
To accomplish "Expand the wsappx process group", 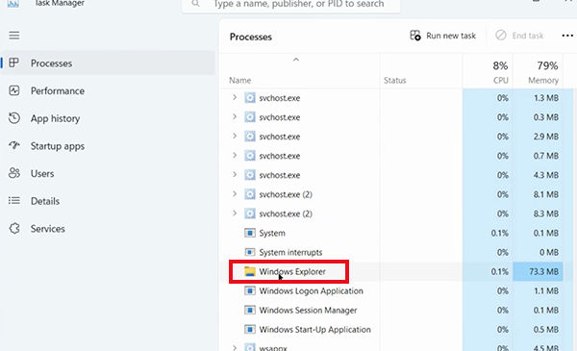I will click(x=235, y=347).
